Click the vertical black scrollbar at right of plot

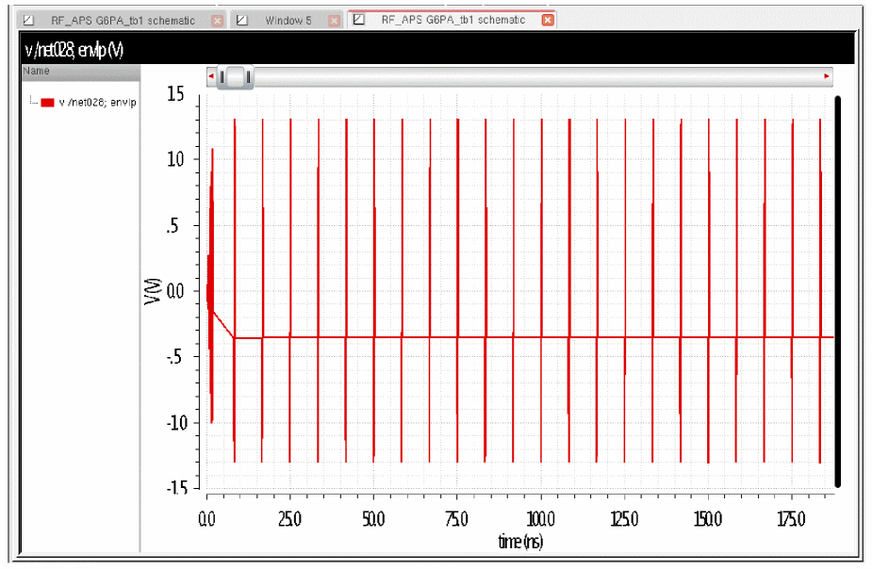pos(837,292)
